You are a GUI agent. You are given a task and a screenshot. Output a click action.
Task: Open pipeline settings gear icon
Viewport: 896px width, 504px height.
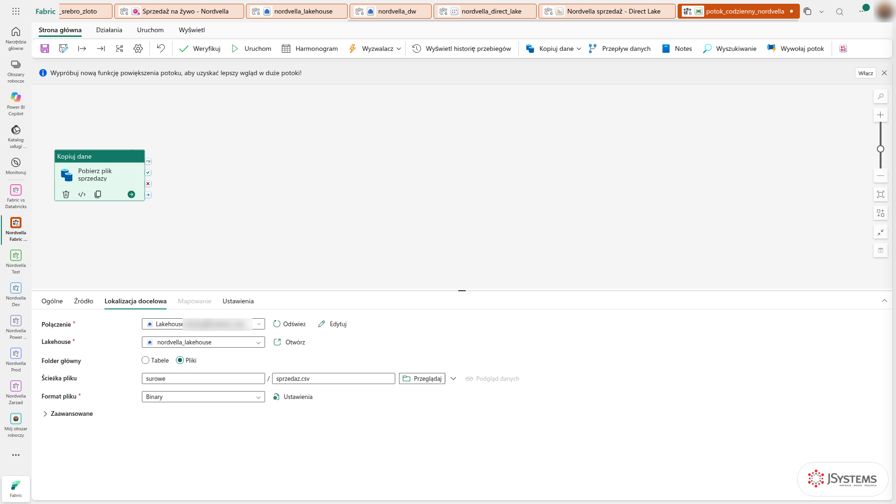[x=138, y=49]
